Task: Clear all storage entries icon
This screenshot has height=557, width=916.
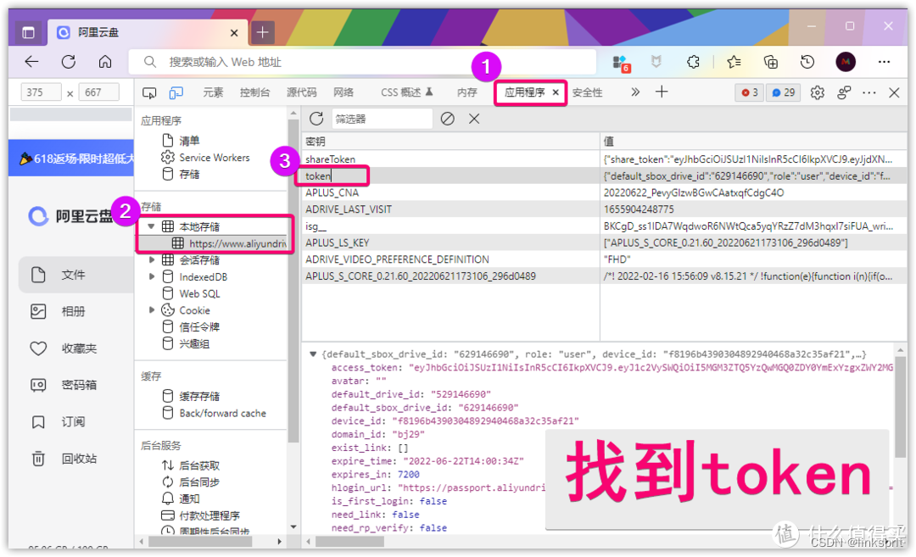Action: pyautogui.click(x=448, y=119)
